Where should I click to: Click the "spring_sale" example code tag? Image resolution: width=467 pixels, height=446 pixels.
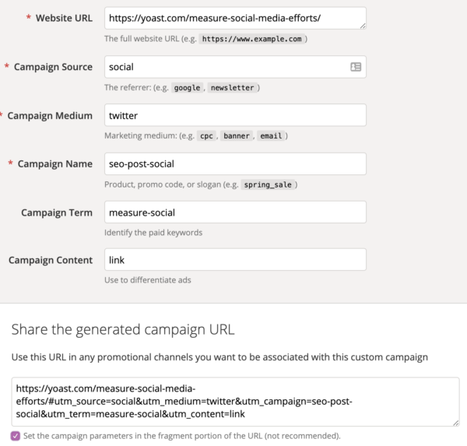(267, 184)
